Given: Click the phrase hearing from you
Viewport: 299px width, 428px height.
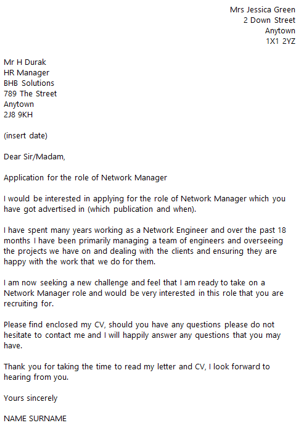Looking at the screenshot, I should 36,377.
